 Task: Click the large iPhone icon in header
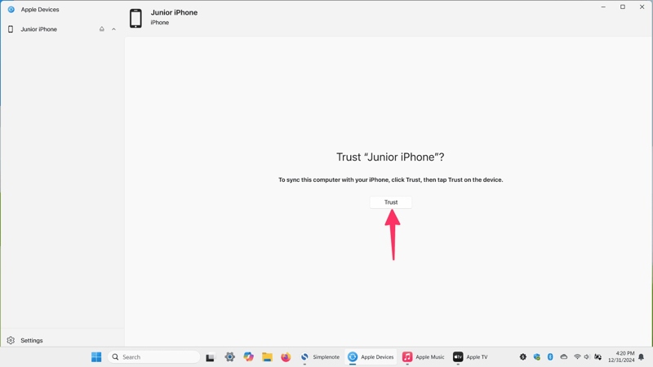135,18
